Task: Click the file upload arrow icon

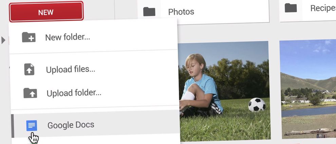Action: pyautogui.click(x=29, y=69)
